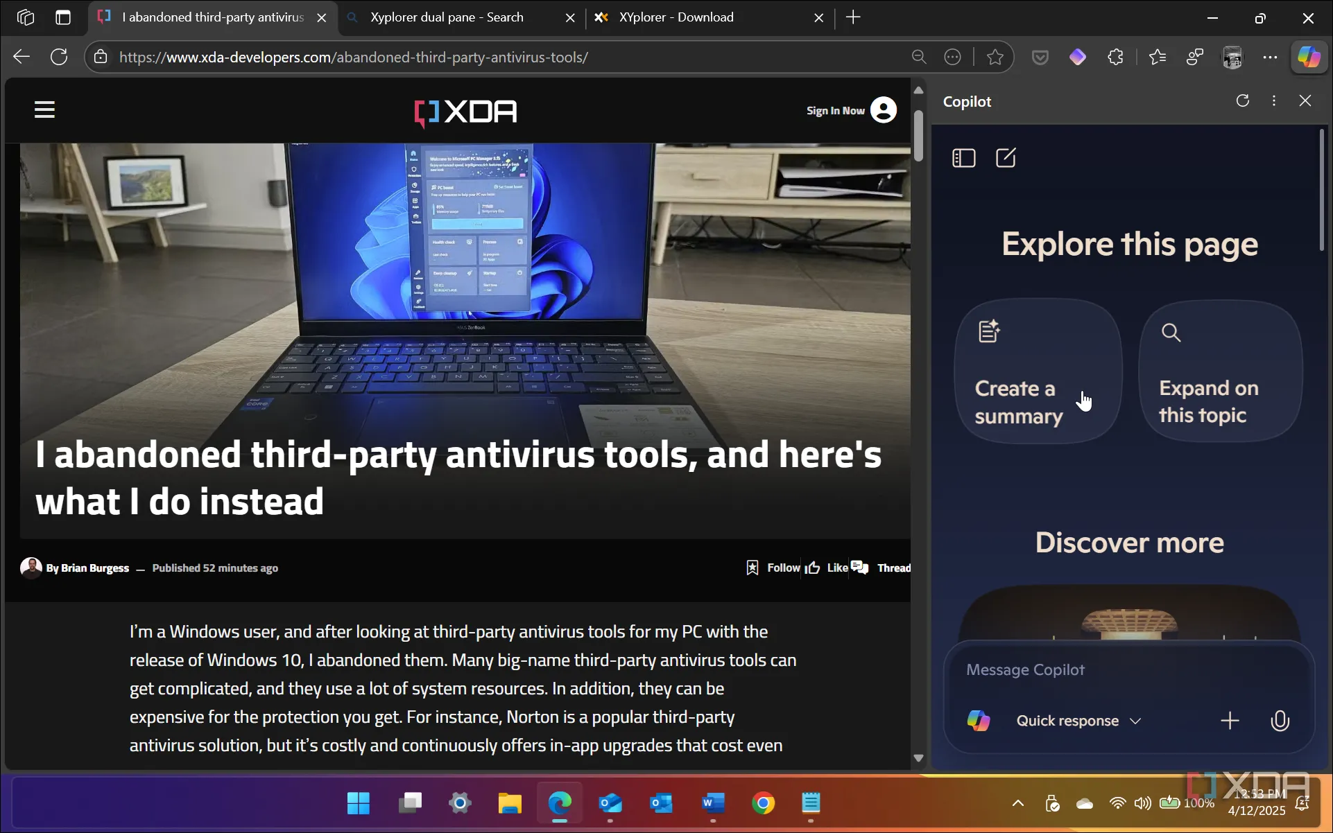Activate the microphone in the Copilot message bar
1333x833 pixels.
pos(1280,721)
